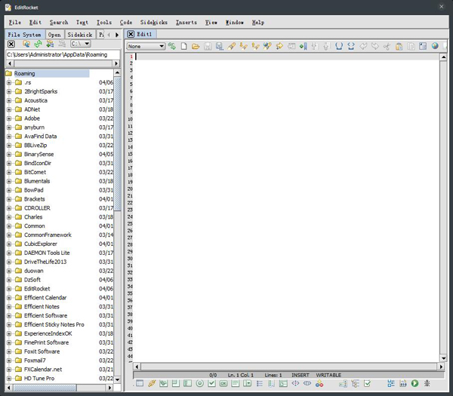Open the Inserts menu
The height and width of the screenshot is (396, 453).
(186, 22)
